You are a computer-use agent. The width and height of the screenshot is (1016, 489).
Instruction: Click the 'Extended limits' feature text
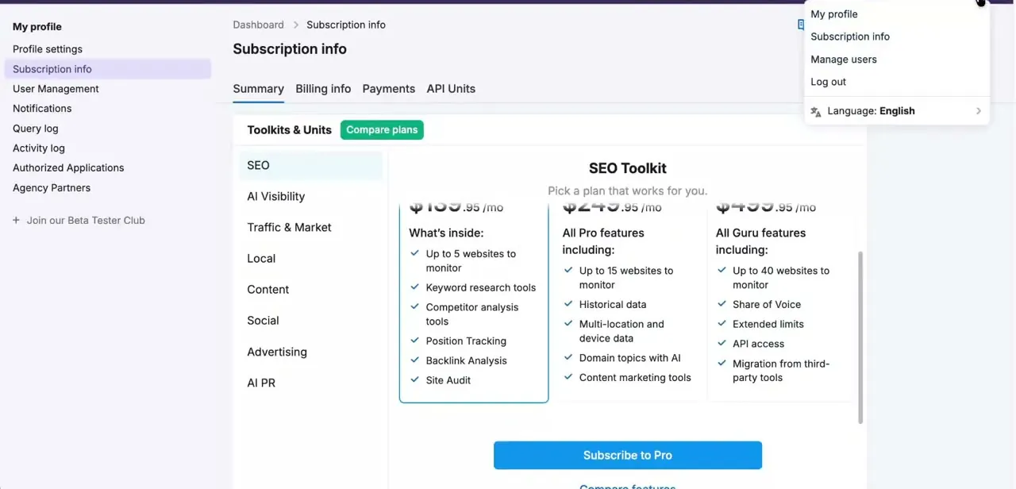[x=768, y=325]
